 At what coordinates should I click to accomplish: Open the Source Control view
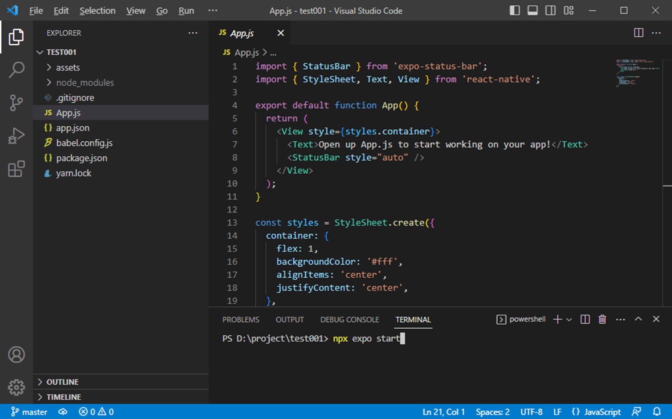click(x=16, y=103)
